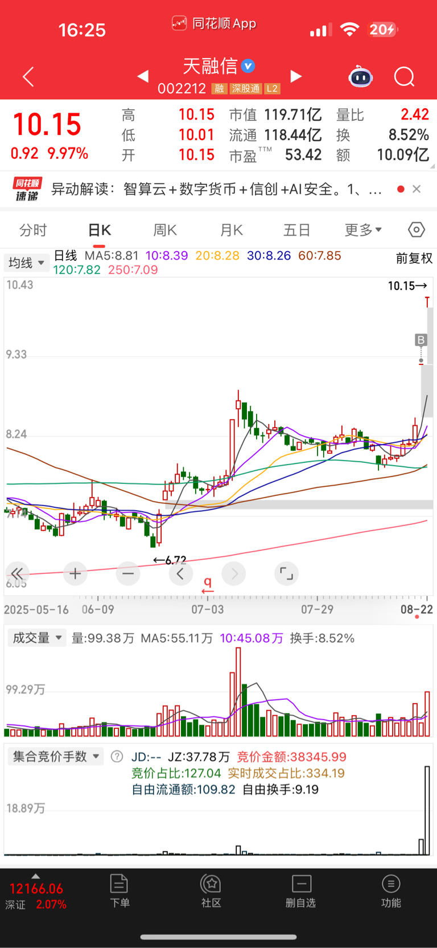
Task: Tap the blue verified badge beside 天融信
Action: coord(248,66)
